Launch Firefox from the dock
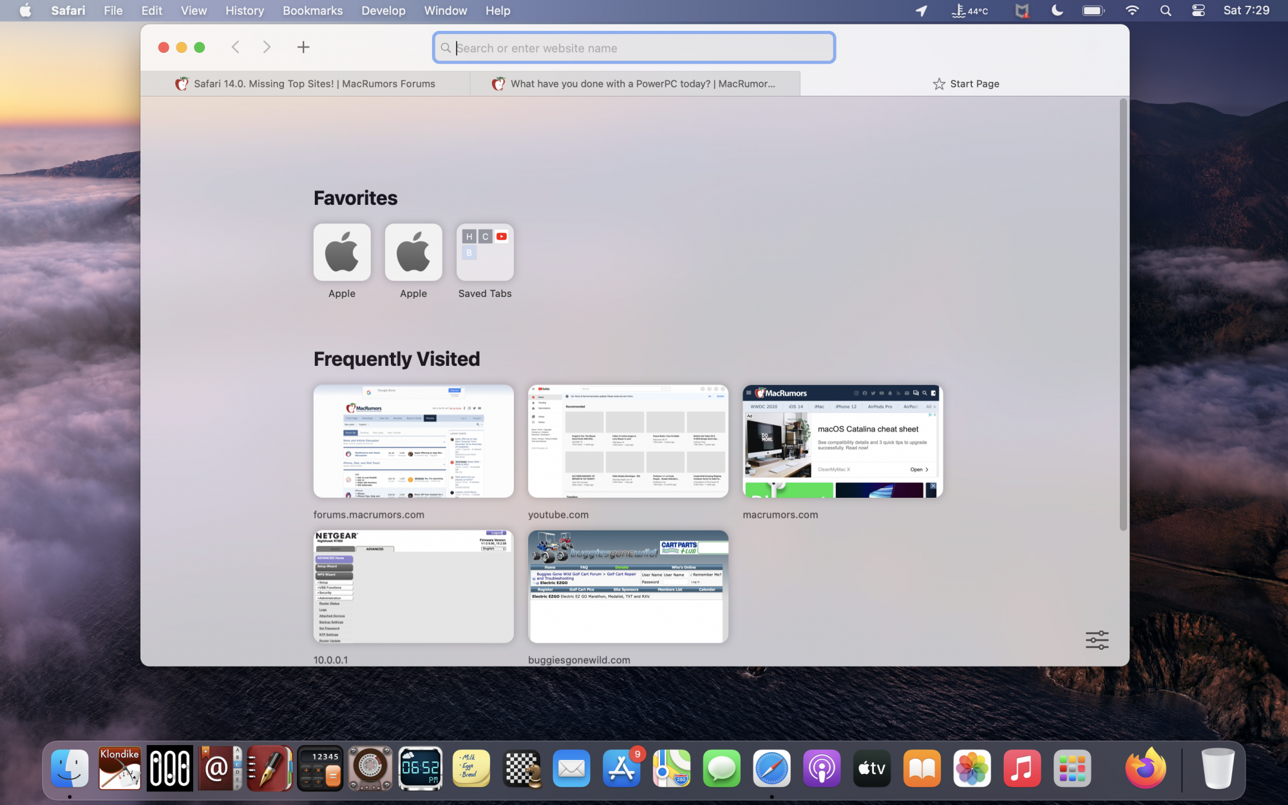Screen dimensions: 1288x805 tap(1145, 768)
